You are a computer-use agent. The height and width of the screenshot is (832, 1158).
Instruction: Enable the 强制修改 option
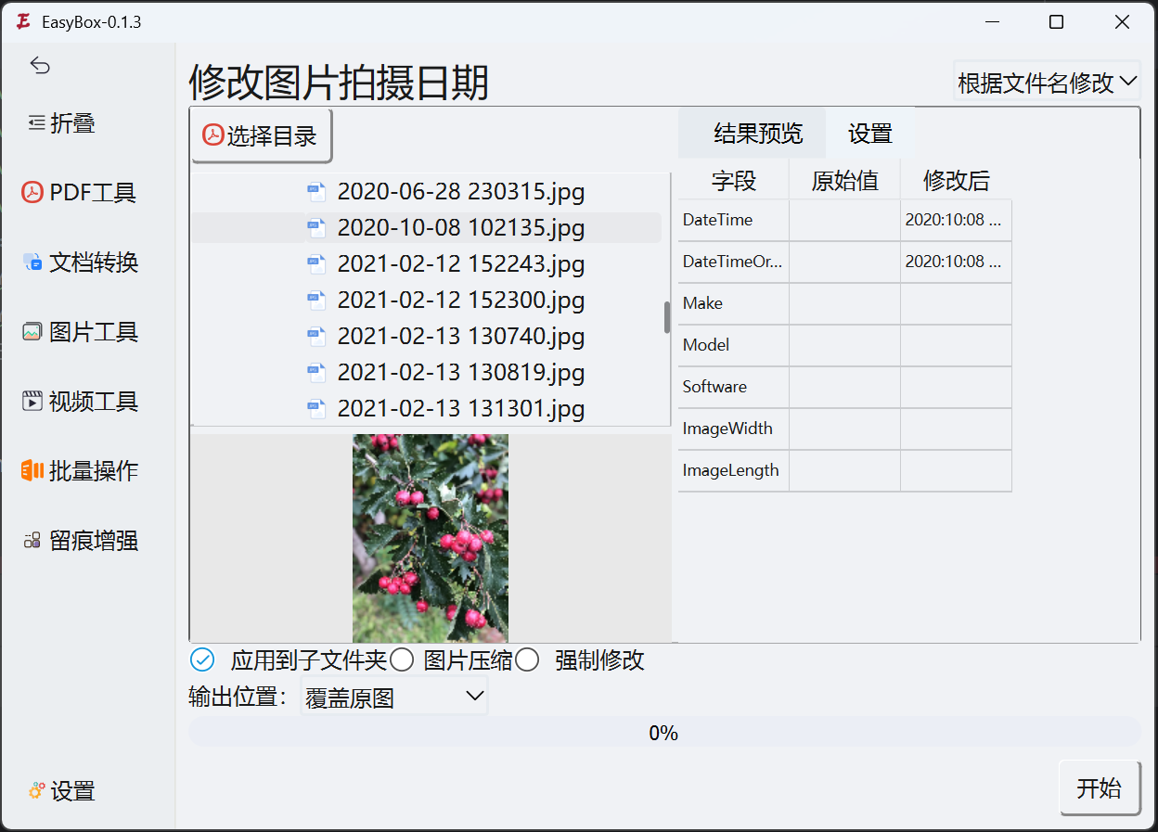point(527,659)
